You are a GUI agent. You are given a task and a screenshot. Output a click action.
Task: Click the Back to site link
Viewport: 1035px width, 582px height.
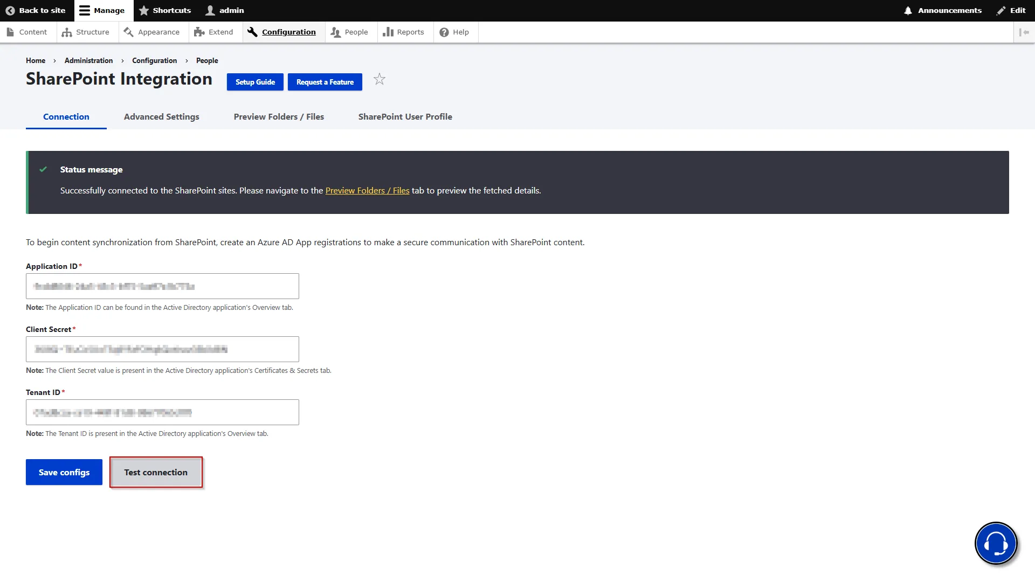(36, 10)
